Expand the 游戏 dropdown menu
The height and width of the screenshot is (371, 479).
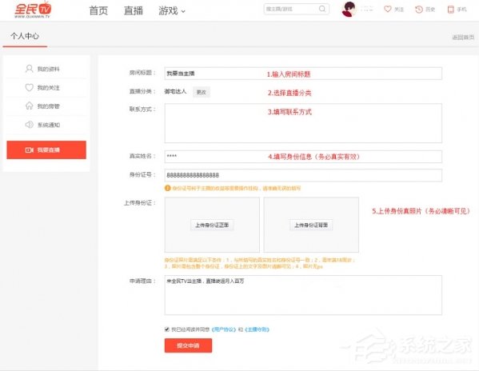172,10
